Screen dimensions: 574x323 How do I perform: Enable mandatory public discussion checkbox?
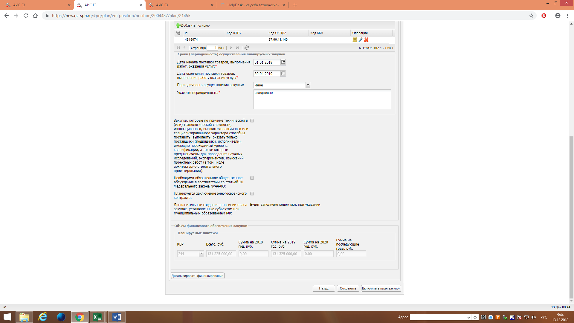[252, 178]
